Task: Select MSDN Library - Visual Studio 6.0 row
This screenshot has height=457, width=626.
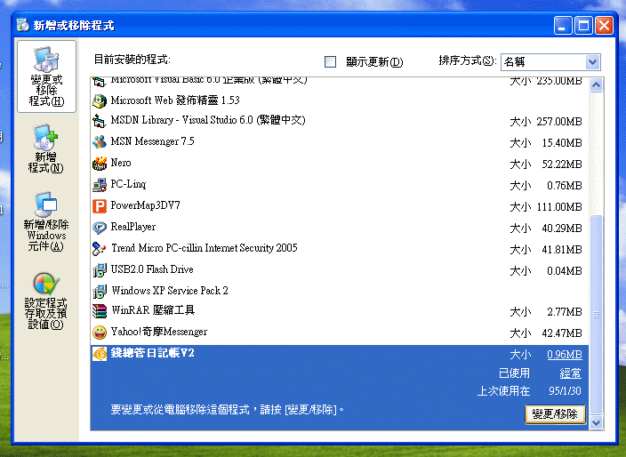Action: [340, 121]
